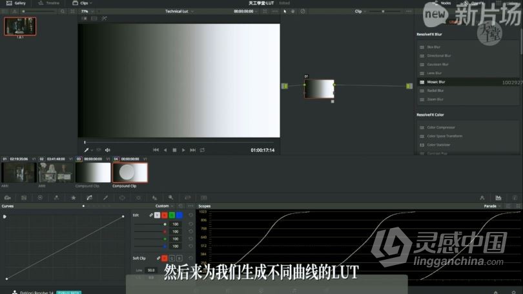523x294 pixels.
Task: Open the Camera Raw palette
Action: tap(7, 198)
